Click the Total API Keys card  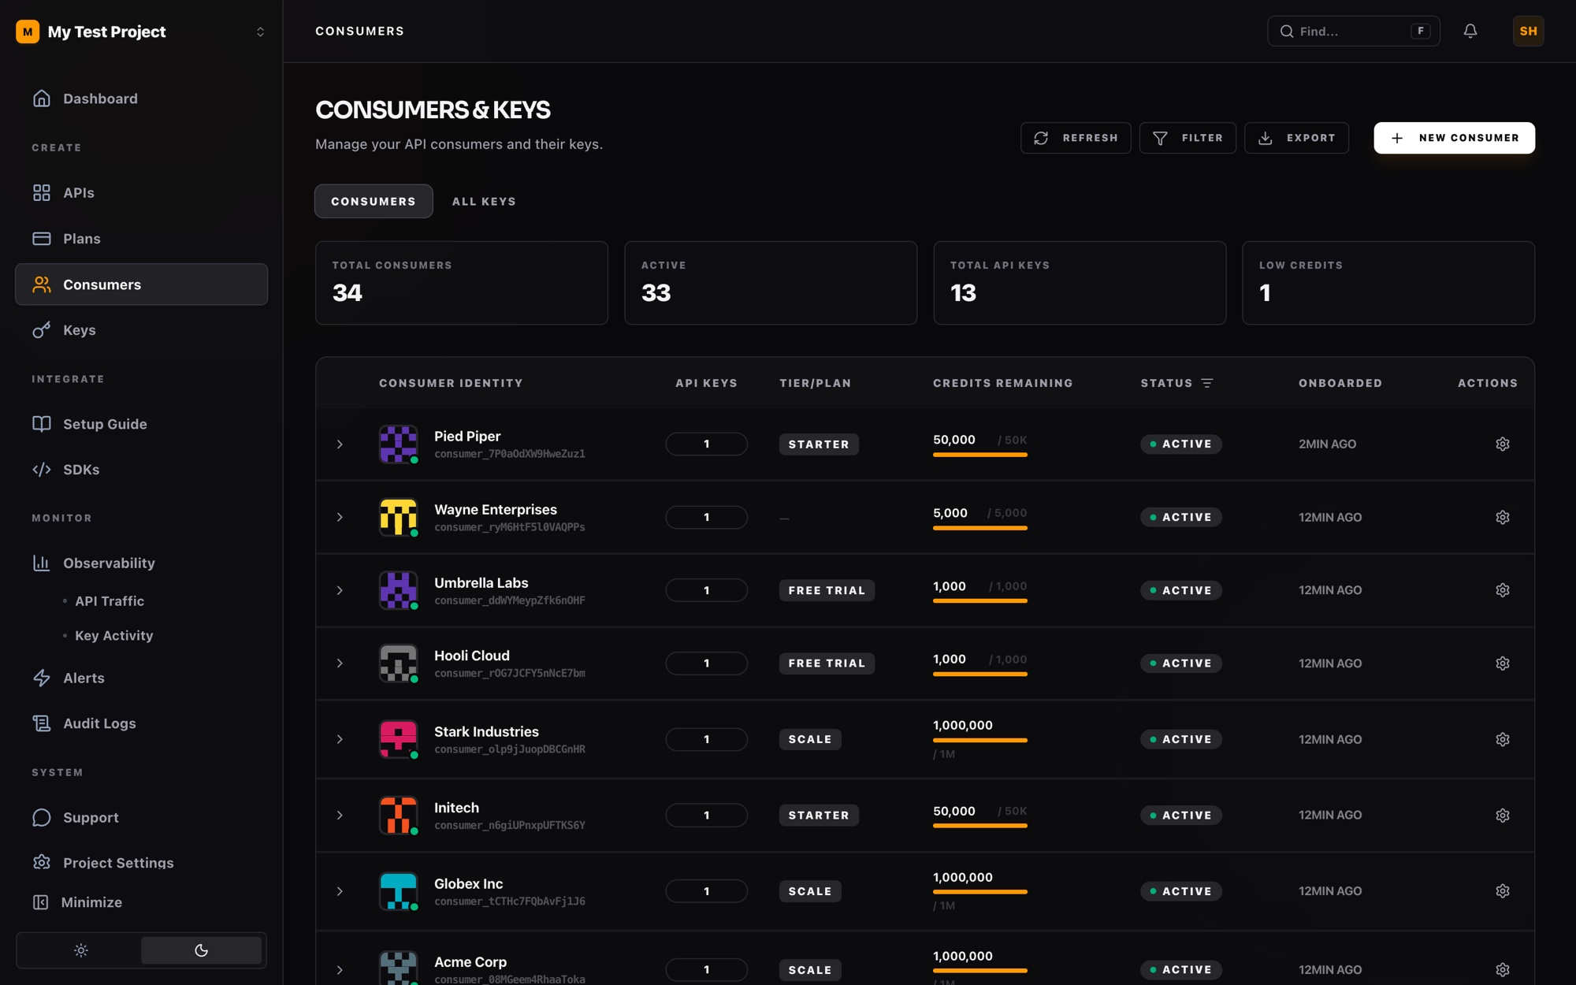pyautogui.click(x=1079, y=283)
